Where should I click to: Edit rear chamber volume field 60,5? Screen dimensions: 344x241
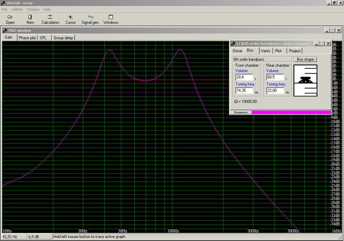coord(275,77)
